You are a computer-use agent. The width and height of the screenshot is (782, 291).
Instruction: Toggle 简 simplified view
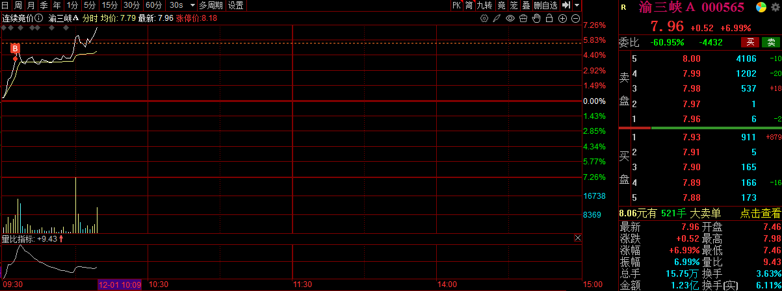[x=469, y=5]
